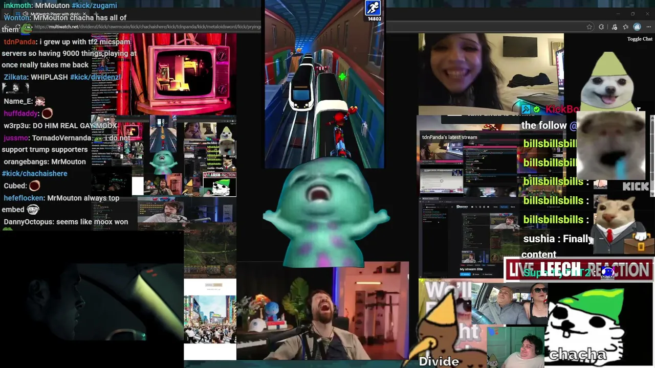Screen dimensions: 655x368
Task: Bookmark this page with the star icon
Action: (x=589, y=27)
